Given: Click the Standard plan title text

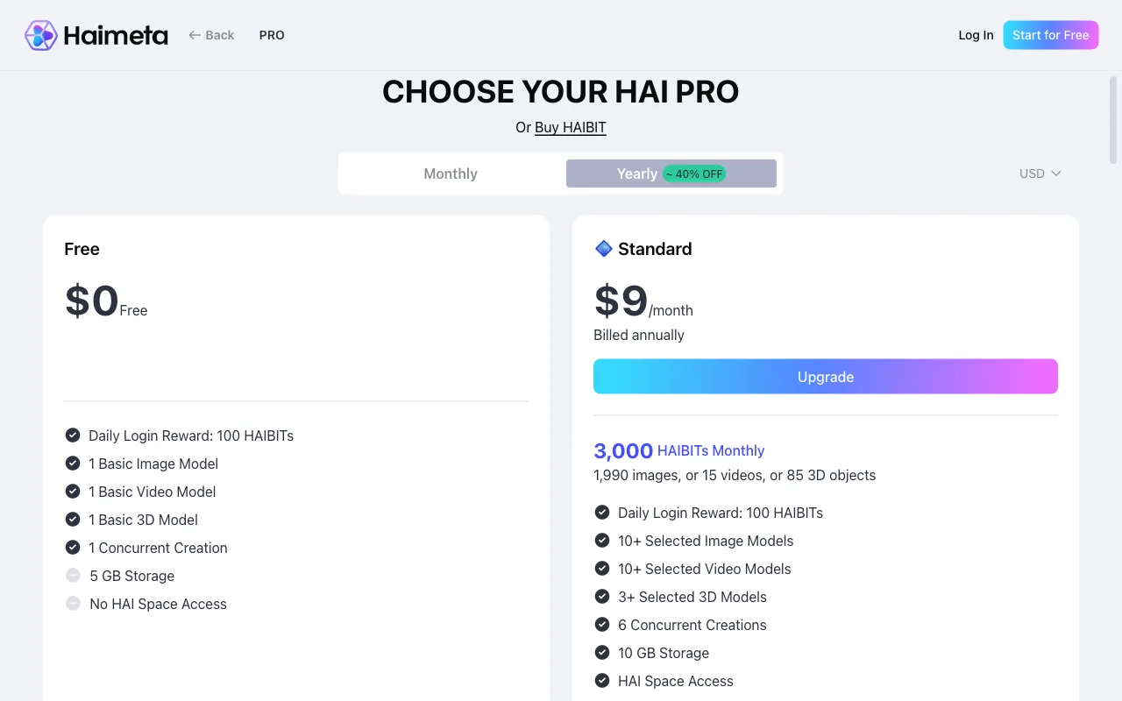Looking at the screenshot, I should (655, 249).
